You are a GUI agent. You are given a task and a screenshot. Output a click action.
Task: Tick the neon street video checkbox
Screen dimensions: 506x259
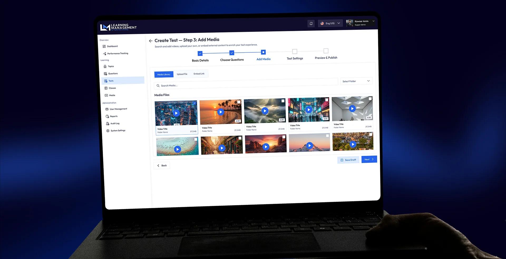[x=327, y=100]
